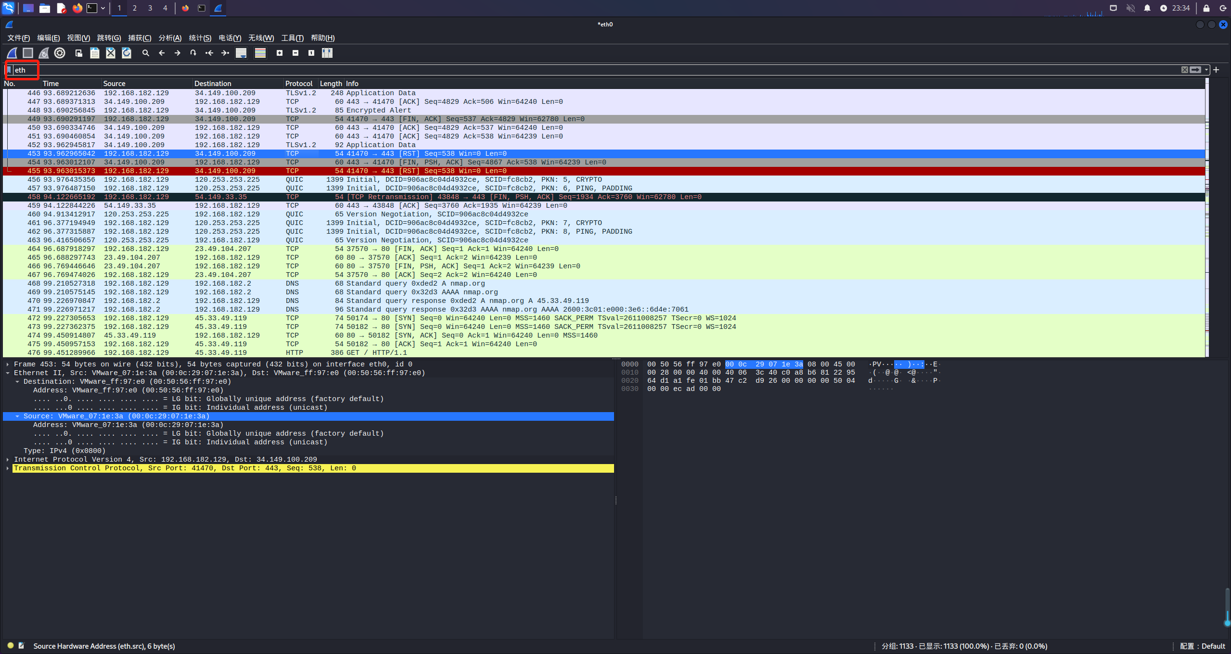Launch Firefox from top panel launcher
Viewport: 1231px width, 654px height.
(77, 8)
